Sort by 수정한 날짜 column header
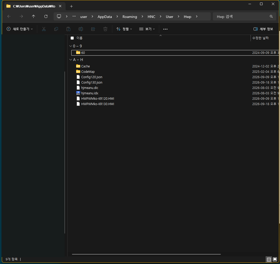The height and width of the screenshot is (264, 280). point(260,38)
